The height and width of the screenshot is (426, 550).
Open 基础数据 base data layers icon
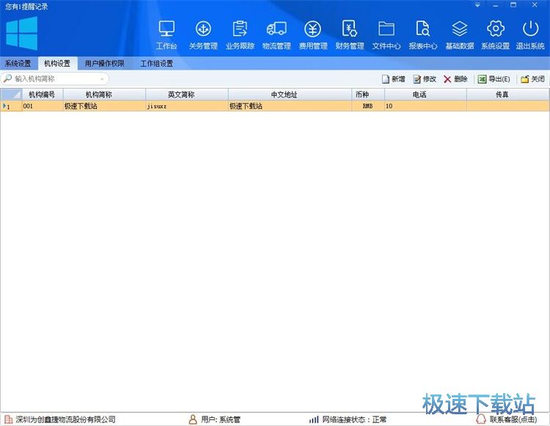coord(460,34)
